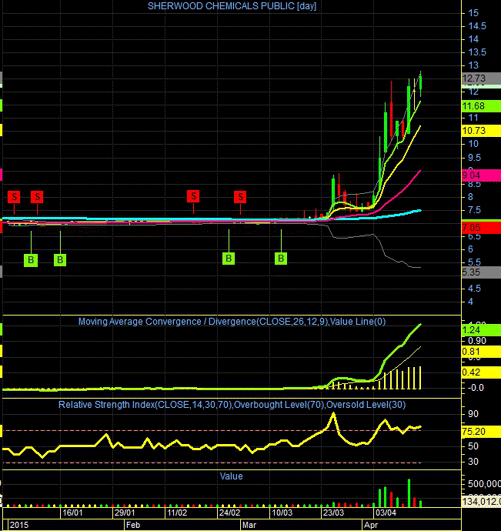Click the 03/04 date label

tap(386, 513)
